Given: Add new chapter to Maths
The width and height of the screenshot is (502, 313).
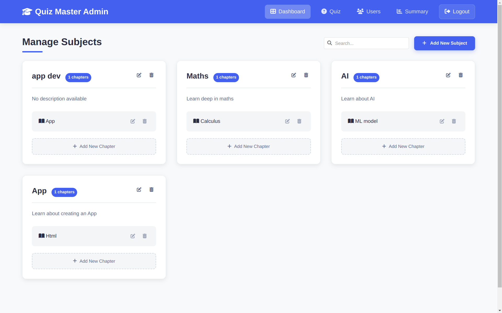Looking at the screenshot, I should [248, 146].
